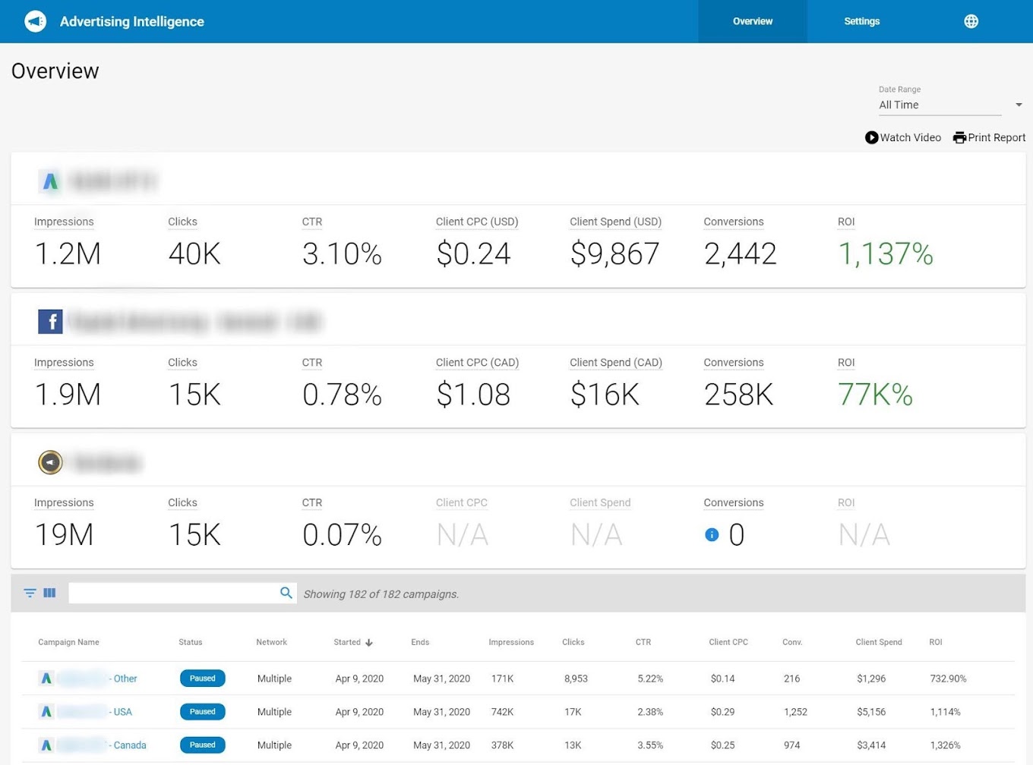Image resolution: width=1033 pixels, height=765 pixels.
Task: Open the campaign filter icon
Action: point(30,593)
